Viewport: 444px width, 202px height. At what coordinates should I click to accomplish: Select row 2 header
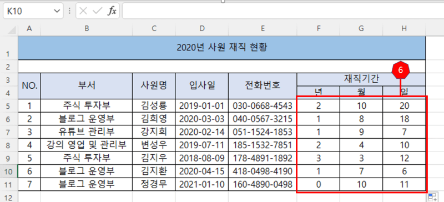tap(9, 67)
